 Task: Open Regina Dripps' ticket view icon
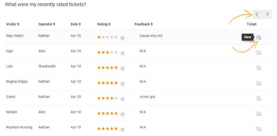tap(259, 83)
